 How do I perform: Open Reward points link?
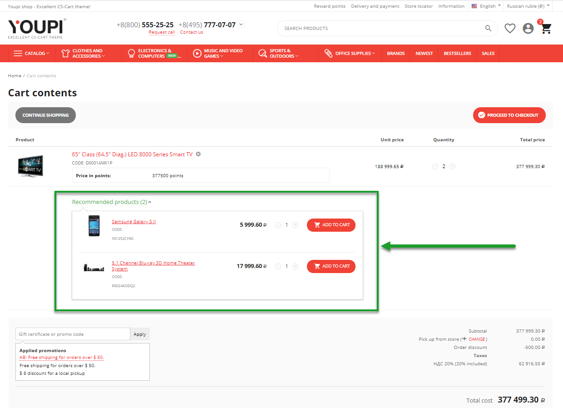click(330, 6)
